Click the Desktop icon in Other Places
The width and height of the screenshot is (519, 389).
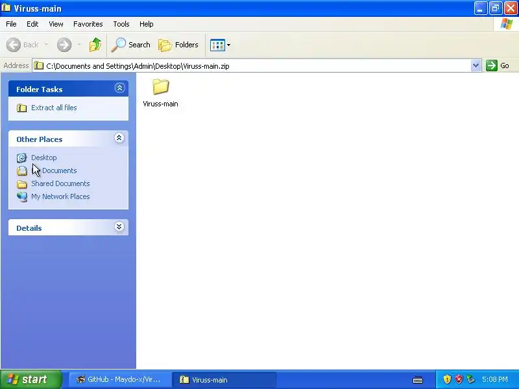tap(22, 158)
